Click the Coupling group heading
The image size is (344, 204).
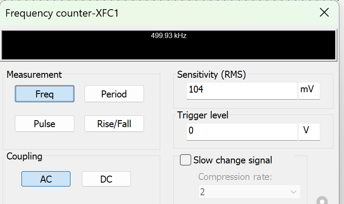tap(25, 156)
